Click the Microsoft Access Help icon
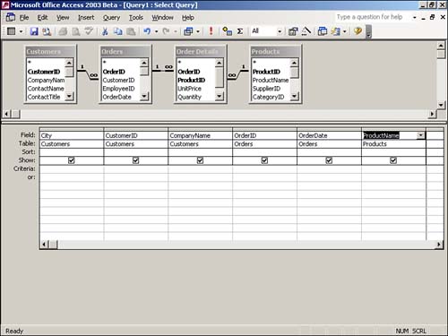Screen dimensions: 448x336 pos(358,30)
